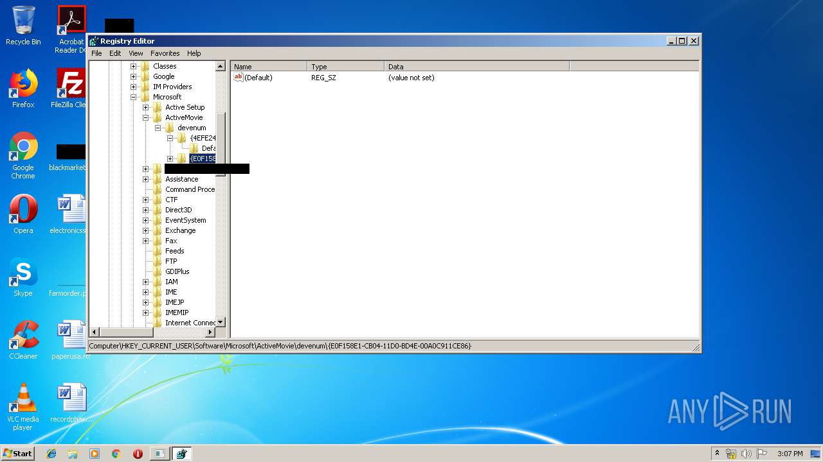The image size is (823, 462).
Task: Open the Google Chrome desktop shortcut
Action: 23,155
